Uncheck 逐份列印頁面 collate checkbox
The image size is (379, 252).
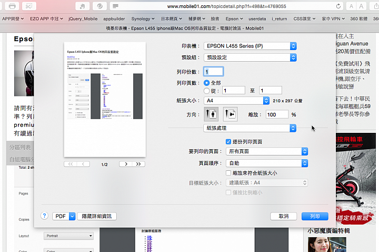[x=228, y=142]
